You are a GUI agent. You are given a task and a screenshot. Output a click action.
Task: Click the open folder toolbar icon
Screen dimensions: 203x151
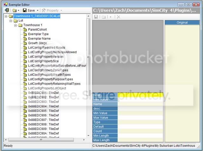point(14,10)
